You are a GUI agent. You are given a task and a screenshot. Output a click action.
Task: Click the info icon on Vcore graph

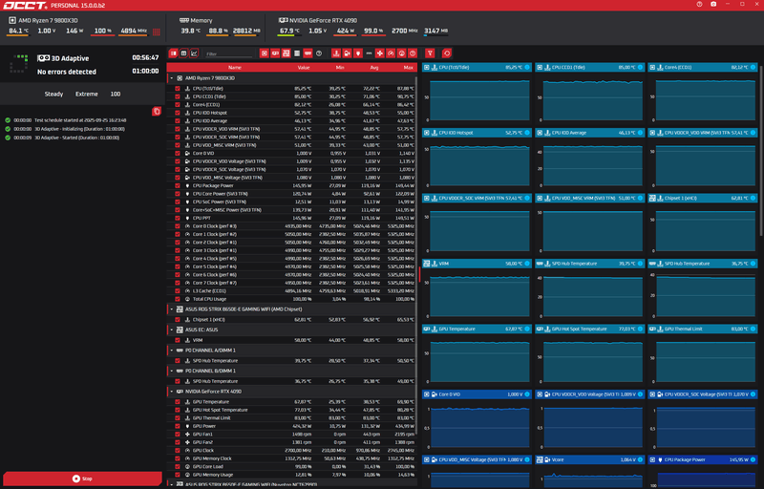pos(640,459)
